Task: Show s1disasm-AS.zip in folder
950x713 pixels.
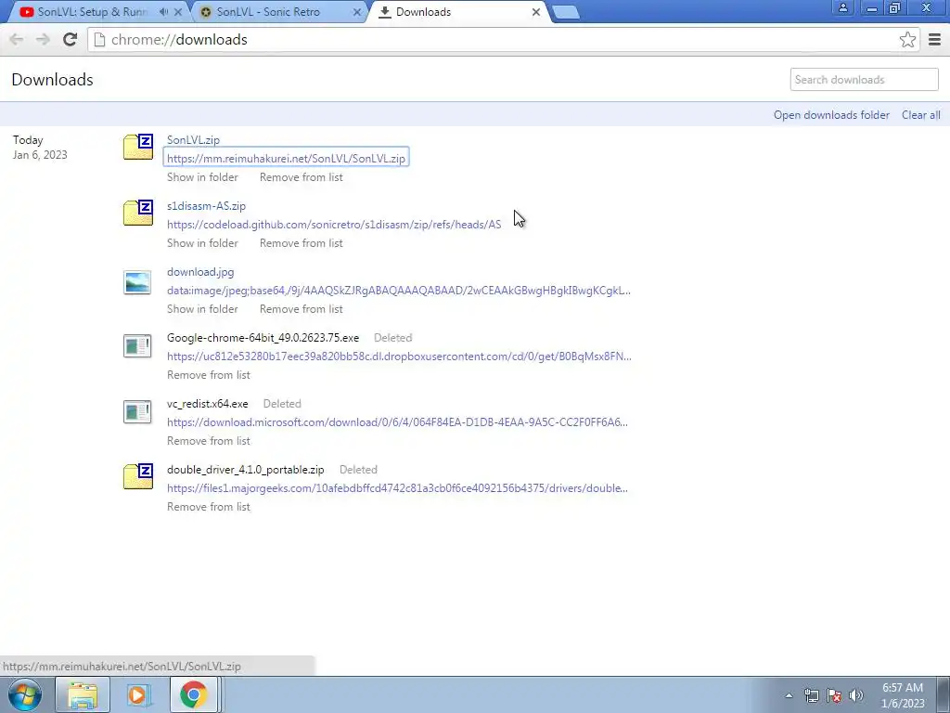Action: 202,243
